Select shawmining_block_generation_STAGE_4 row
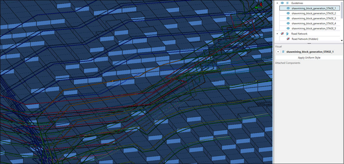The height and width of the screenshot is (164, 344). (x=310, y=24)
